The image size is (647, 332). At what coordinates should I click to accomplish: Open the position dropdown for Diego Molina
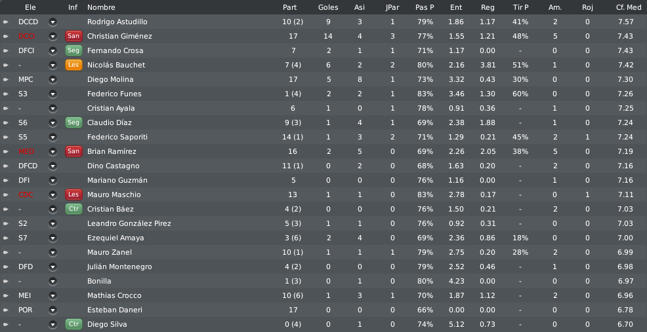[52, 79]
